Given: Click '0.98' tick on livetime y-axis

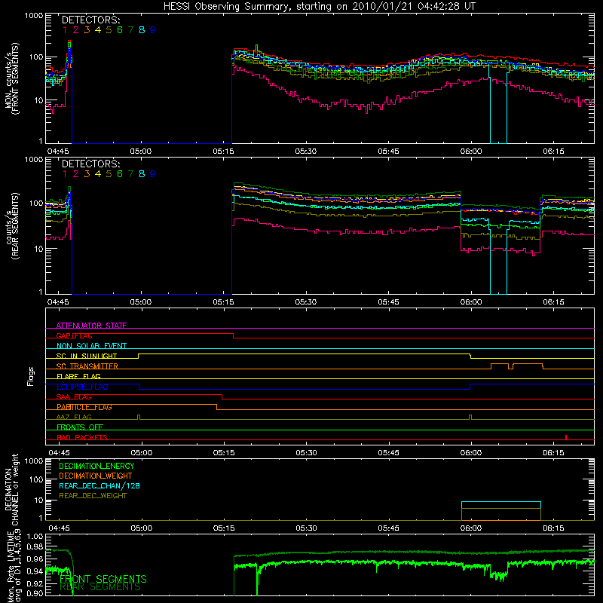Looking at the screenshot, I should pyautogui.click(x=35, y=546).
